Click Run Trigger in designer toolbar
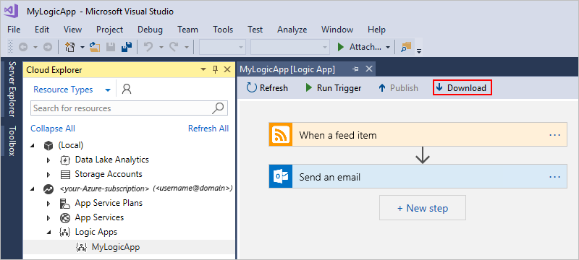Screen dimensions: 579x260 (x=333, y=88)
